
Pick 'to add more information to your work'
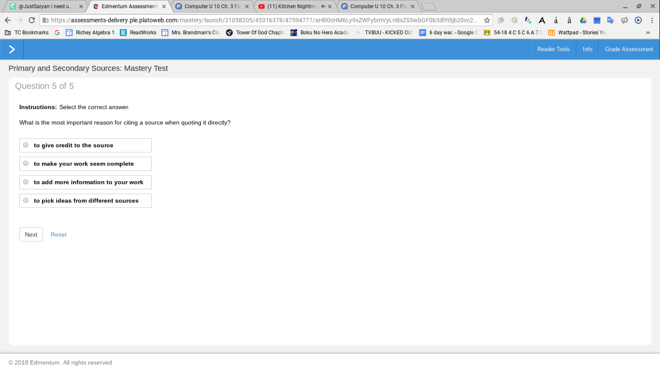(x=86, y=182)
